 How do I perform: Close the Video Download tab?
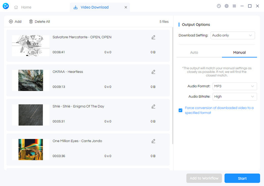click(x=126, y=7)
